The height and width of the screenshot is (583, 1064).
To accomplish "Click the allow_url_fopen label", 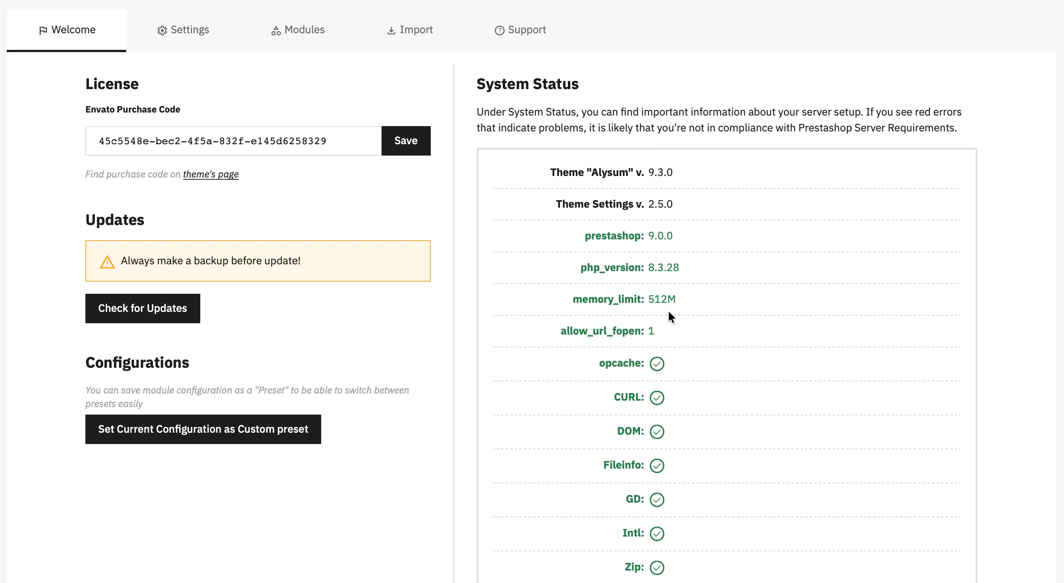I will [602, 331].
